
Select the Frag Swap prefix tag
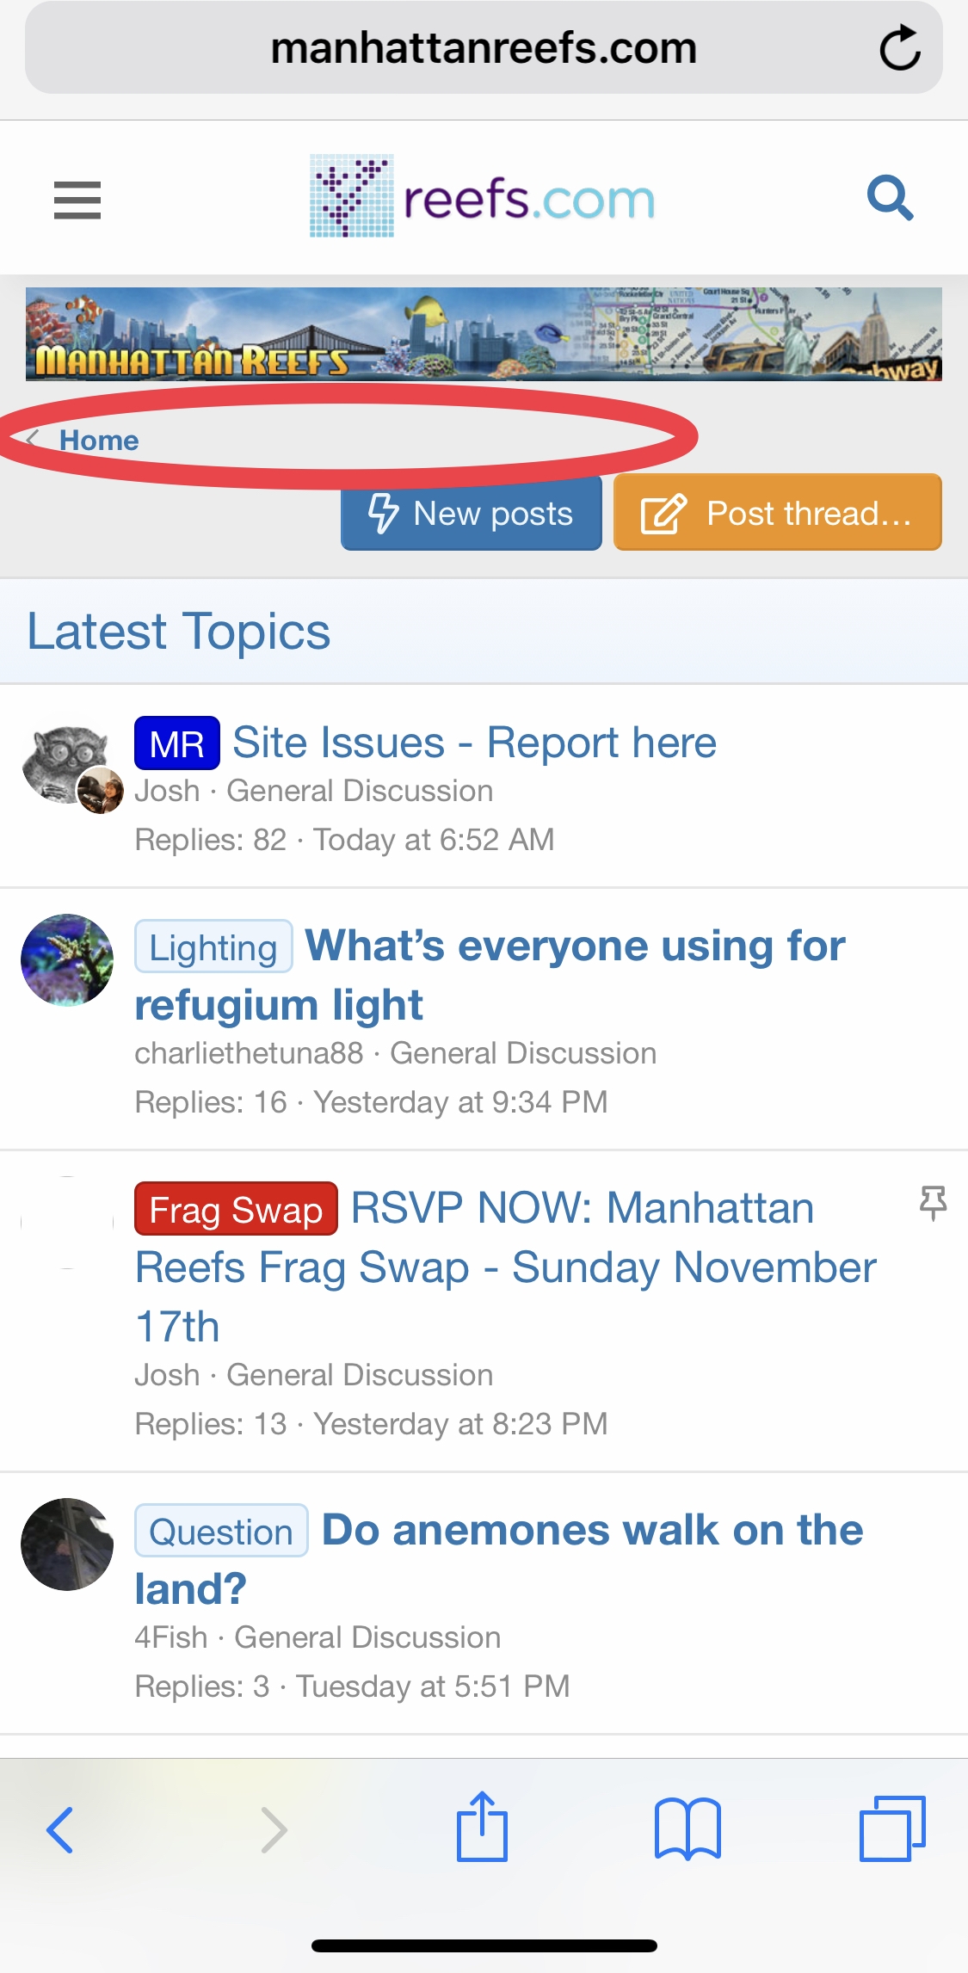tap(236, 1210)
